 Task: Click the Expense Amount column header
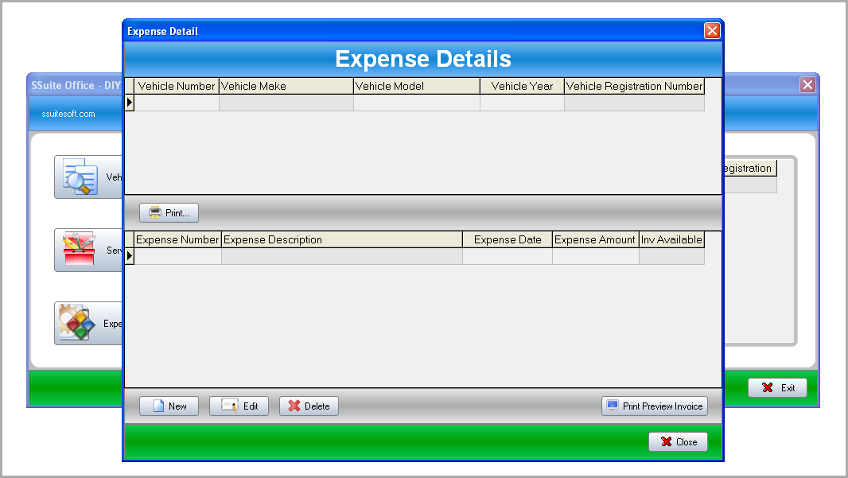click(595, 239)
